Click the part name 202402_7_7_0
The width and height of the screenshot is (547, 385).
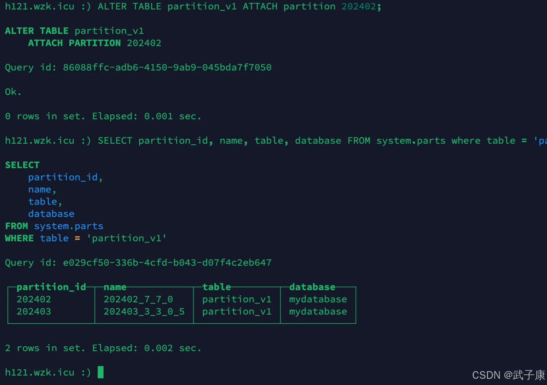tap(138, 299)
